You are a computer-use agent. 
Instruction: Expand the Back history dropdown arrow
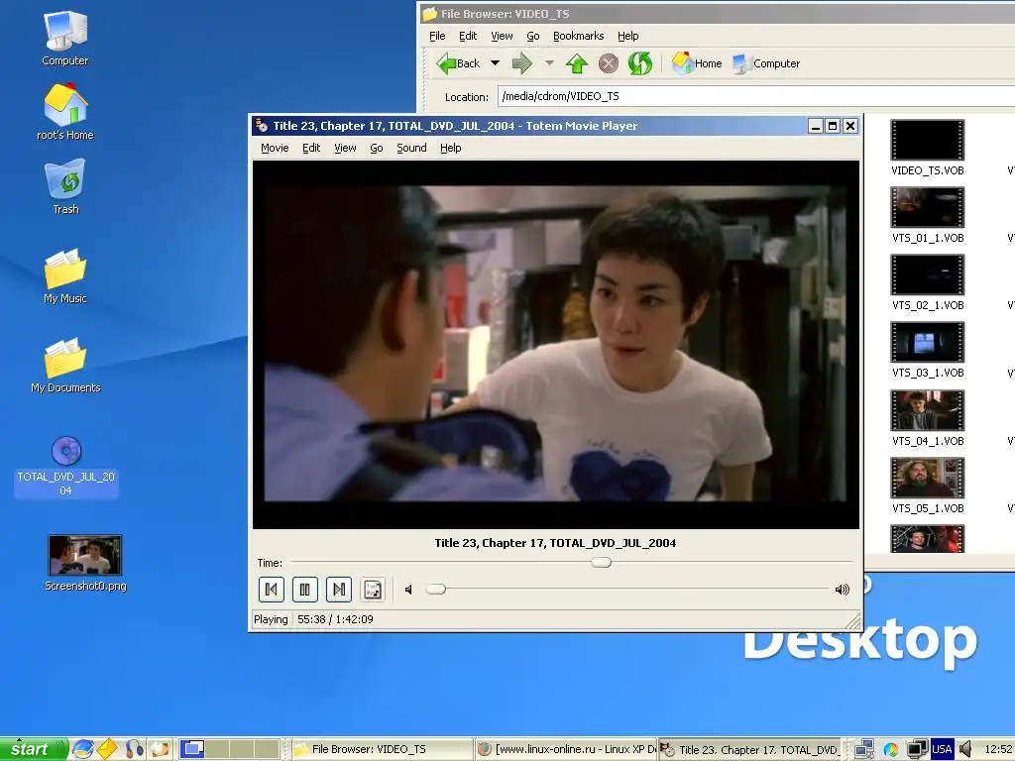tap(495, 63)
